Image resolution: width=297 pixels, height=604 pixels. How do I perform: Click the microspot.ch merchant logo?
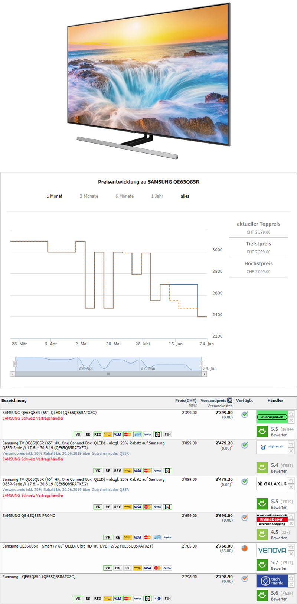[x=272, y=417]
